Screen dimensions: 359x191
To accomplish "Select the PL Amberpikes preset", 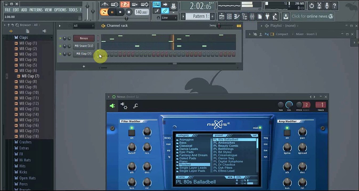I will coord(224,143).
